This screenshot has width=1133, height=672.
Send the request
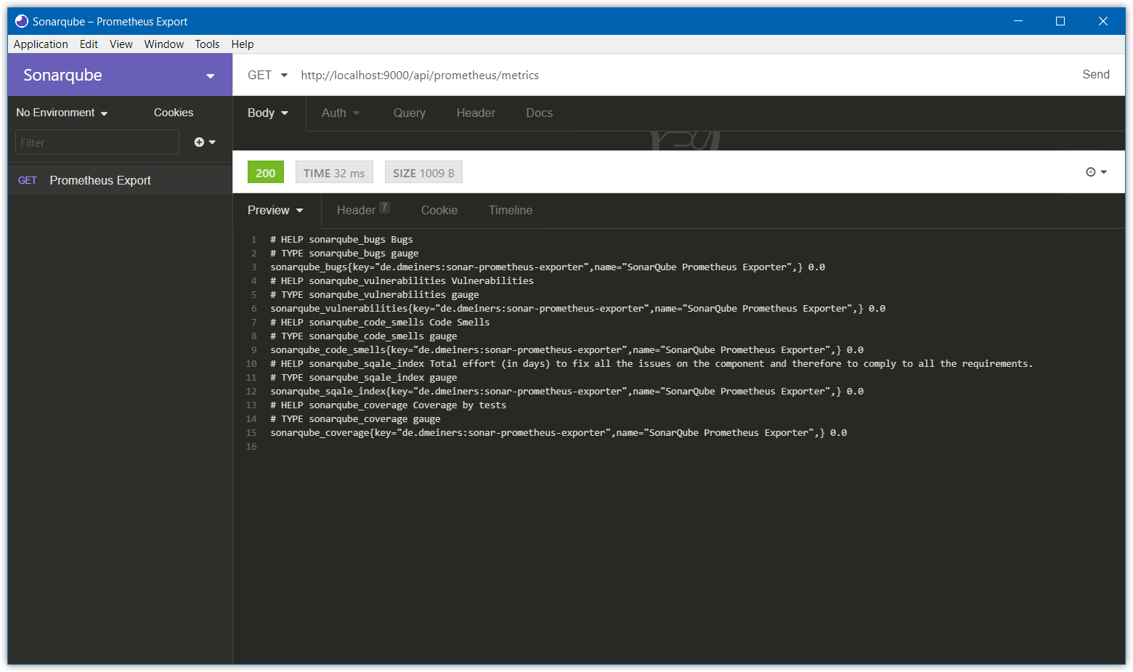[x=1096, y=74]
